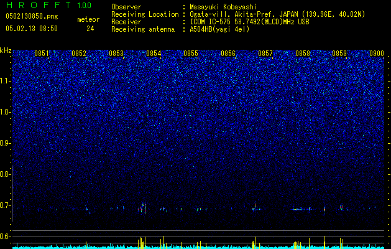Select the filename 0502130850.png
This screenshot has width=391, height=249.
click(32, 16)
